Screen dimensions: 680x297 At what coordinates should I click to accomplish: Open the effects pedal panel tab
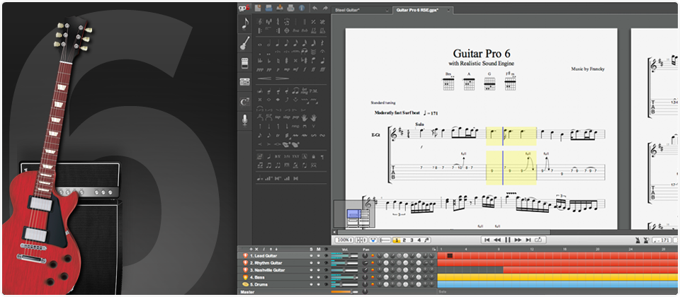[x=245, y=63]
